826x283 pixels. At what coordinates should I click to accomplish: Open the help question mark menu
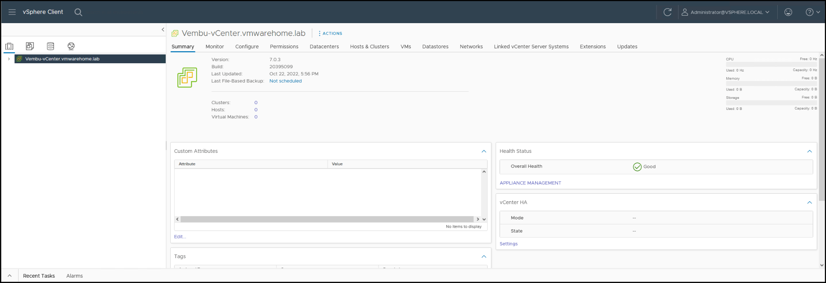[x=812, y=12]
